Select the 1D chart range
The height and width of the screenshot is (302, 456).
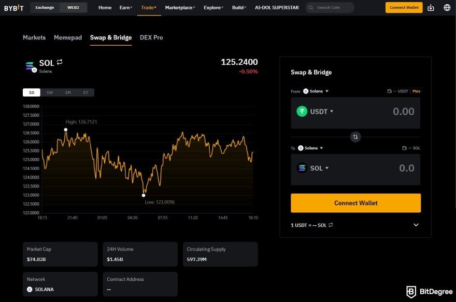coord(32,92)
